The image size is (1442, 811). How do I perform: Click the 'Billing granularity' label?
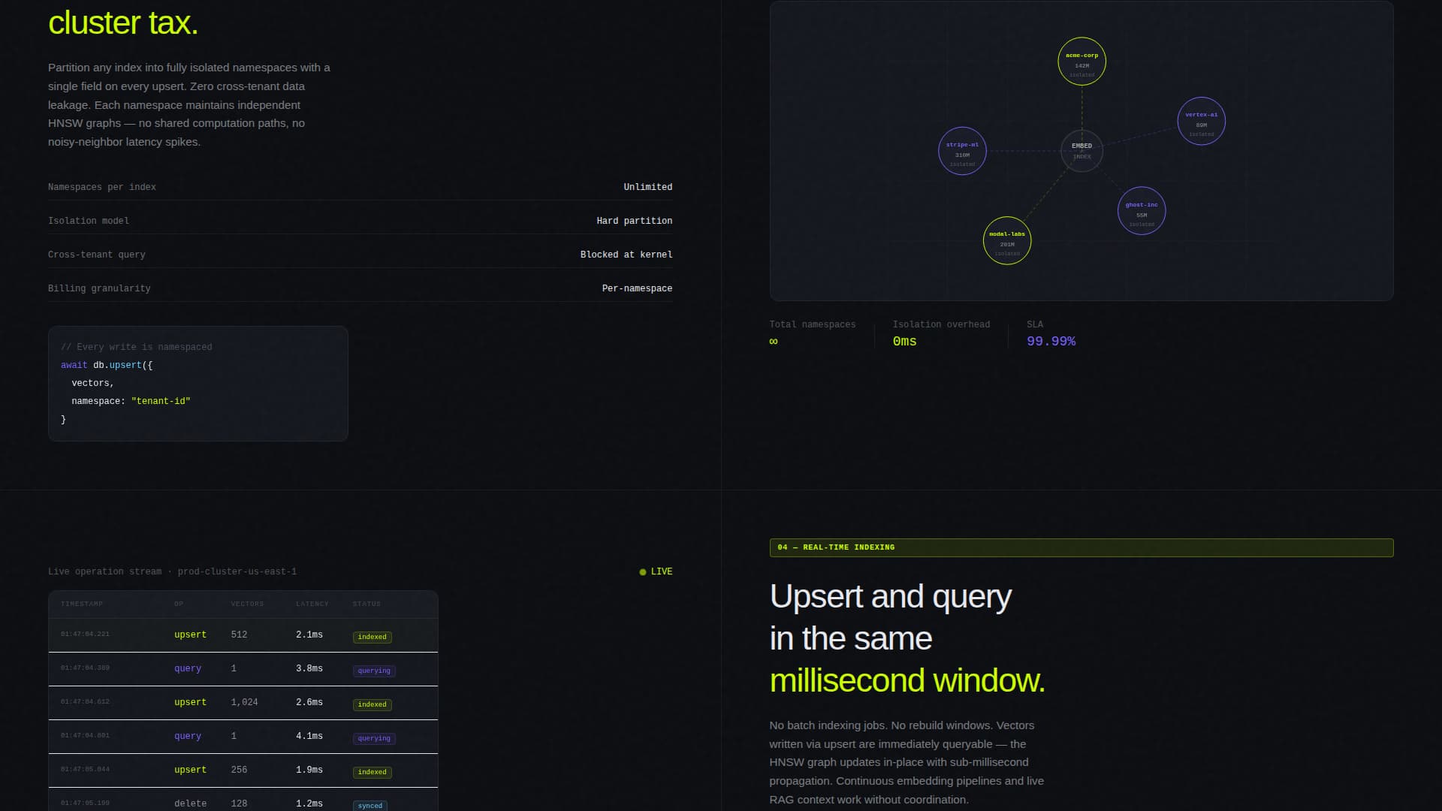(99, 288)
